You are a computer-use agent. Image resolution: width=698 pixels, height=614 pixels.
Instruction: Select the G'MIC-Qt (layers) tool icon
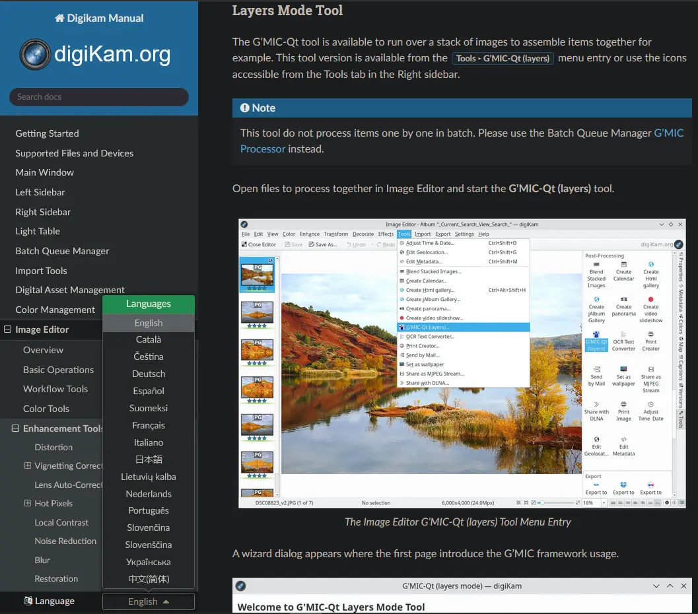click(596, 334)
